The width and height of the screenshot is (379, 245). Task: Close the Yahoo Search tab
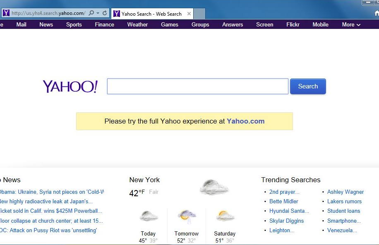point(189,14)
